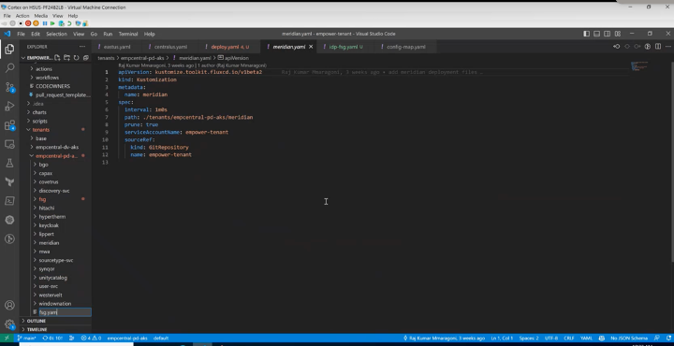Click Ln 1, Col 1 position indicator

point(502,339)
